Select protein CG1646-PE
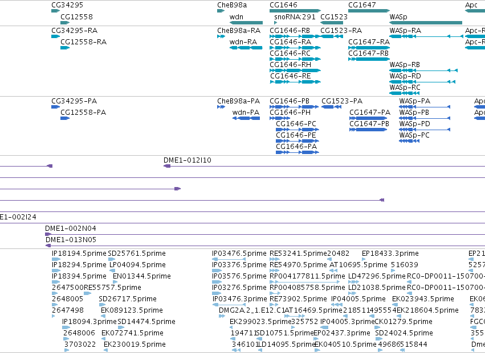 297,141
